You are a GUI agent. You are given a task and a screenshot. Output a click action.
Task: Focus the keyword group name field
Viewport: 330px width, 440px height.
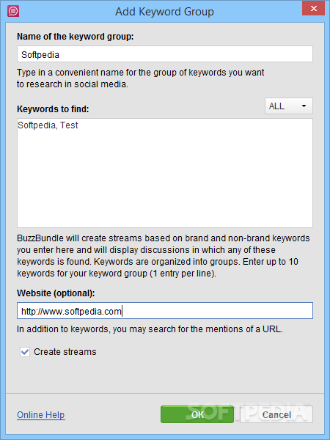[x=165, y=54]
